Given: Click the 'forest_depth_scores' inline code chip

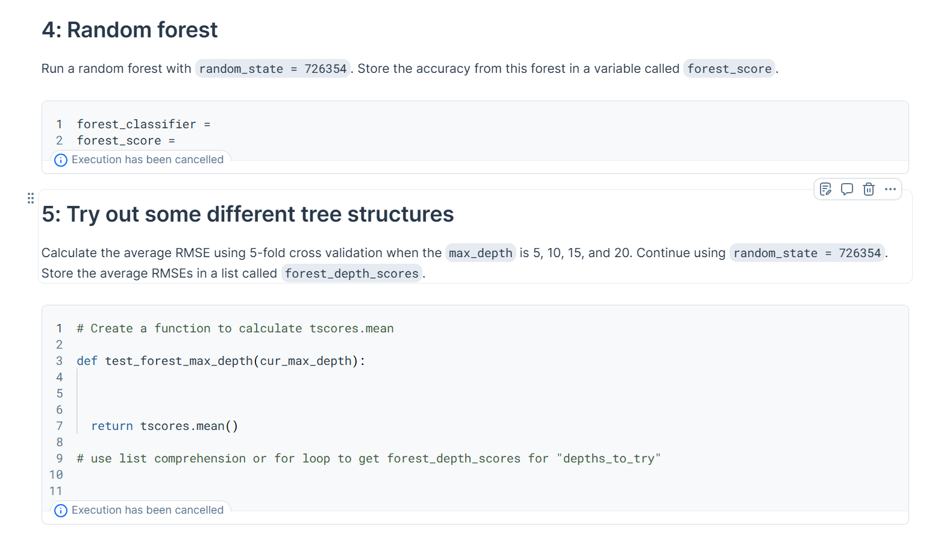Looking at the screenshot, I should (351, 273).
